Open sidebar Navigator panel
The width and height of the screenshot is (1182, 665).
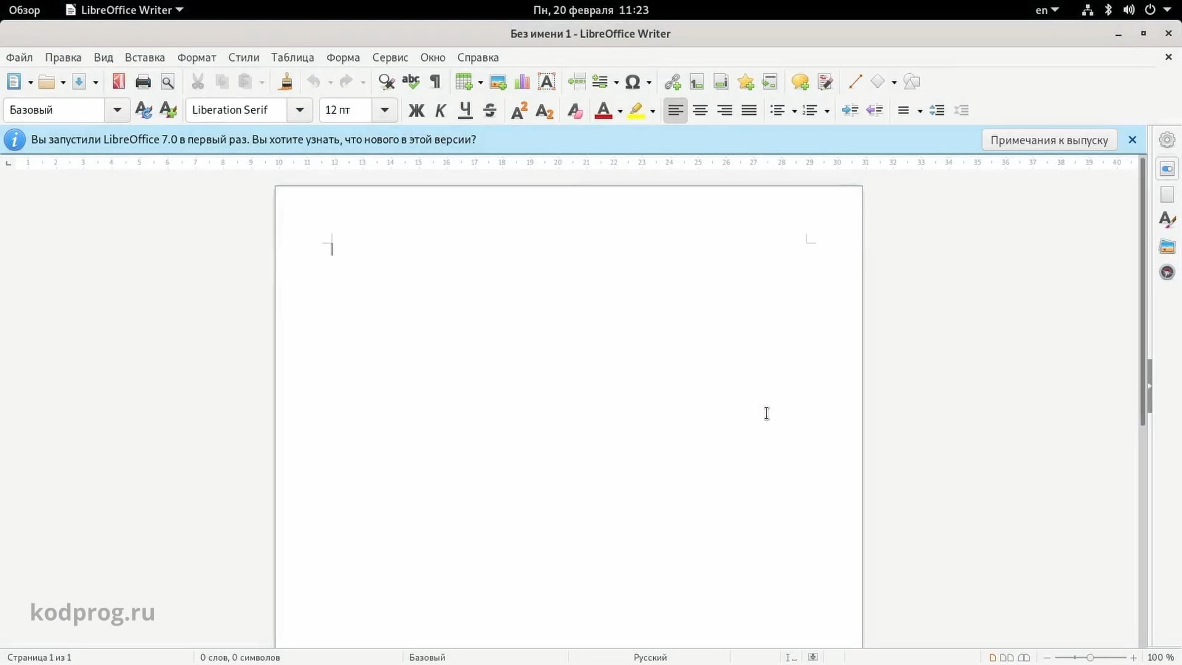click(1167, 272)
